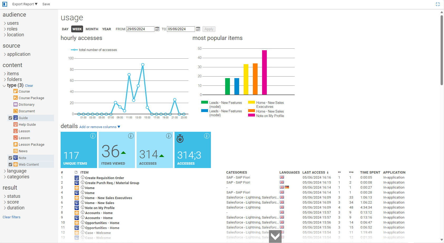Click the FROM date input field
Screen dimensions: 444x243
pyautogui.click(x=140, y=29)
